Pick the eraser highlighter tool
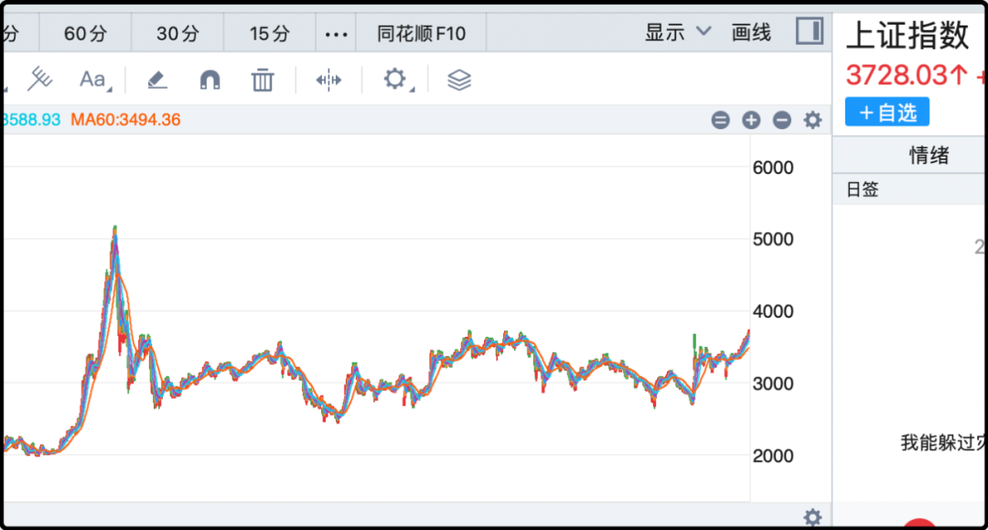Viewport: 988px width, 530px height. 157,80
